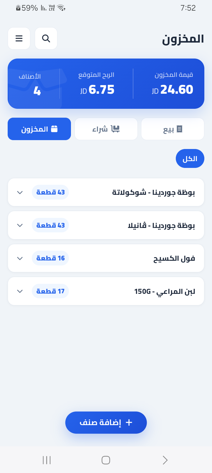Expand the فول الكسيح item chevron
This screenshot has height=473, width=212.
pyautogui.click(x=20, y=258)
